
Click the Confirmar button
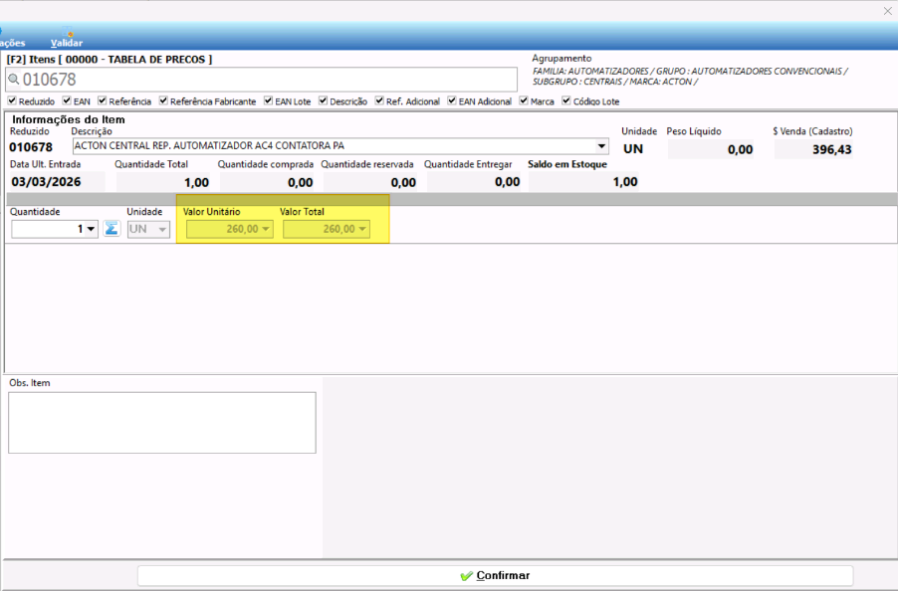pos(496,575)
